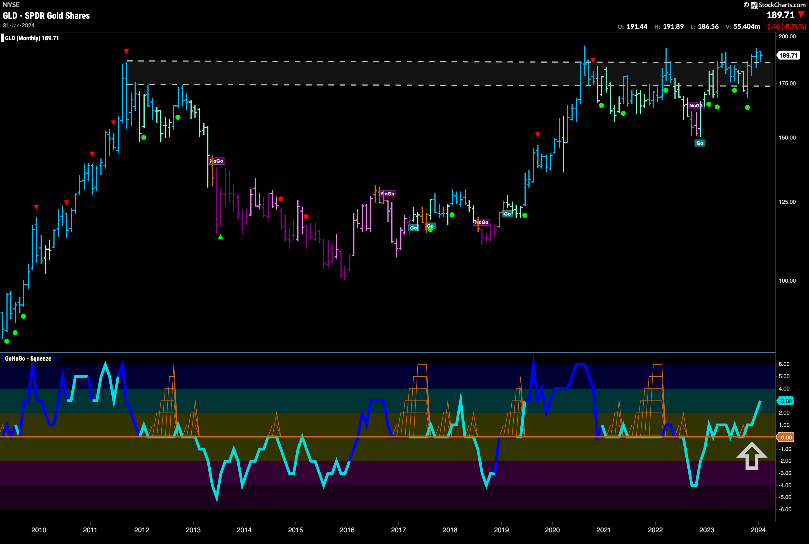Click the green circle marker in early 2012

144,137
